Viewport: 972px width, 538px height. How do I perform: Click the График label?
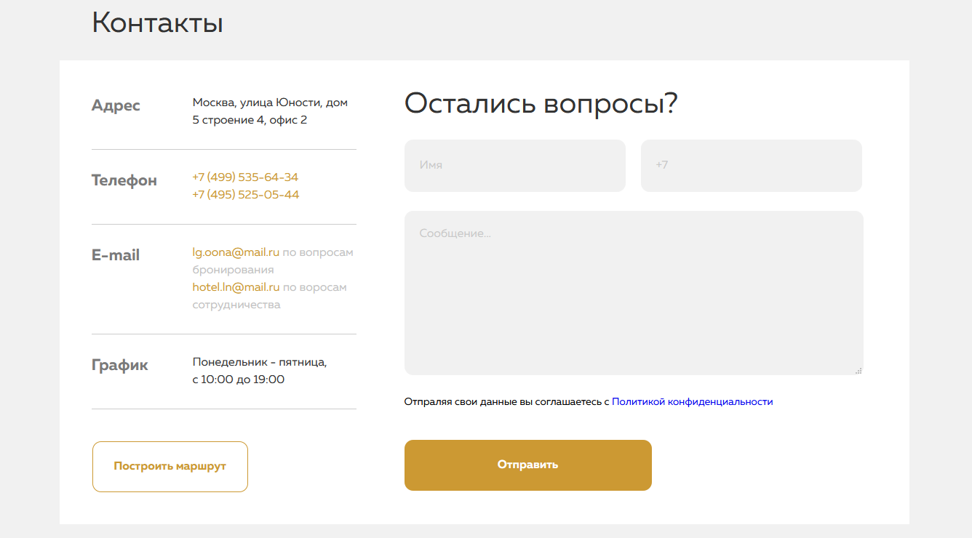[120, 365]
